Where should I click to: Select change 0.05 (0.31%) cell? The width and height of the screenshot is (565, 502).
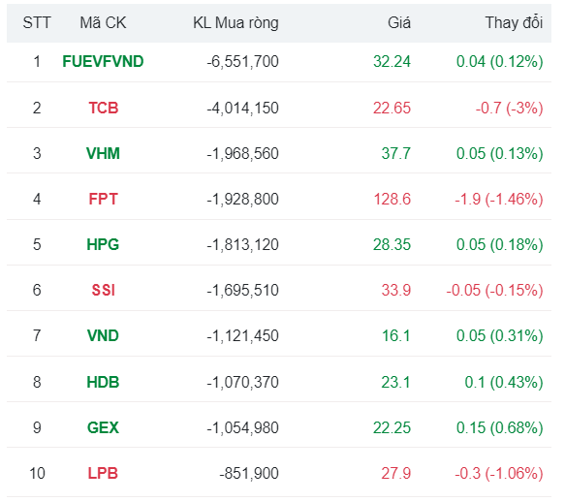(x=500, y=336)
